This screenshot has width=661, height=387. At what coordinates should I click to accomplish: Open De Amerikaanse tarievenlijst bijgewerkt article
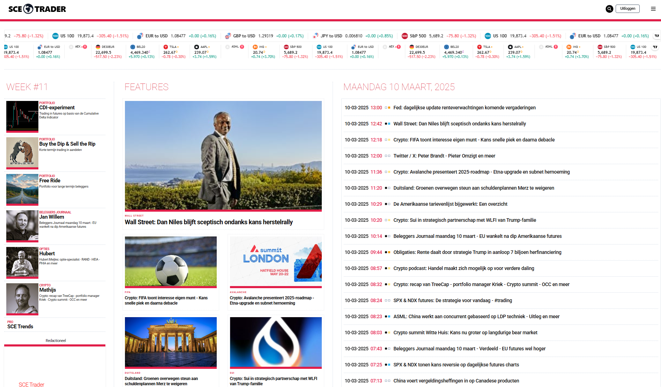point(450,204)
